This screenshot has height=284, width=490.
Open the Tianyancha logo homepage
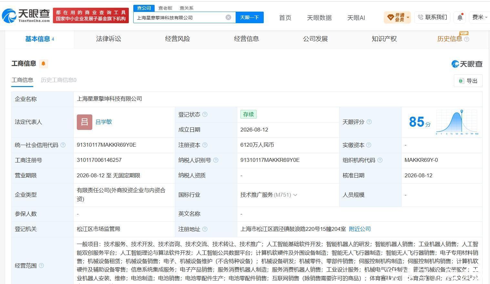(x=26, y=15)
